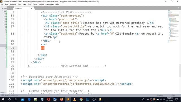Open the Goto menu
The image size is (181, 102).
(x=29, y=5)
